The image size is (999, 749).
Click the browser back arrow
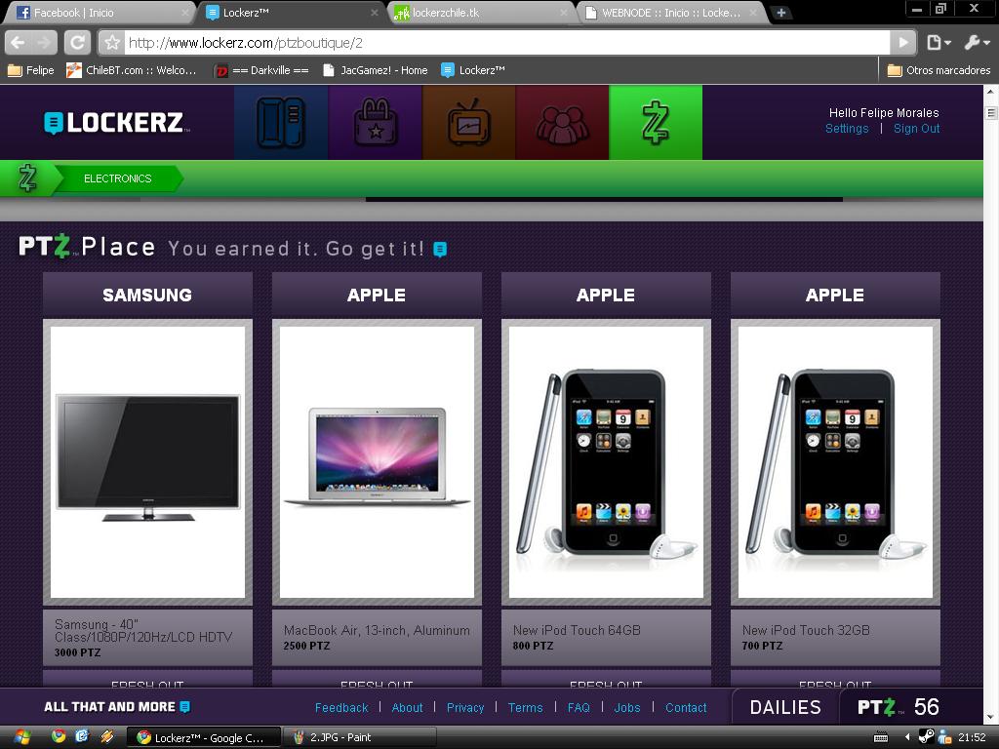[x=18, y=42]
